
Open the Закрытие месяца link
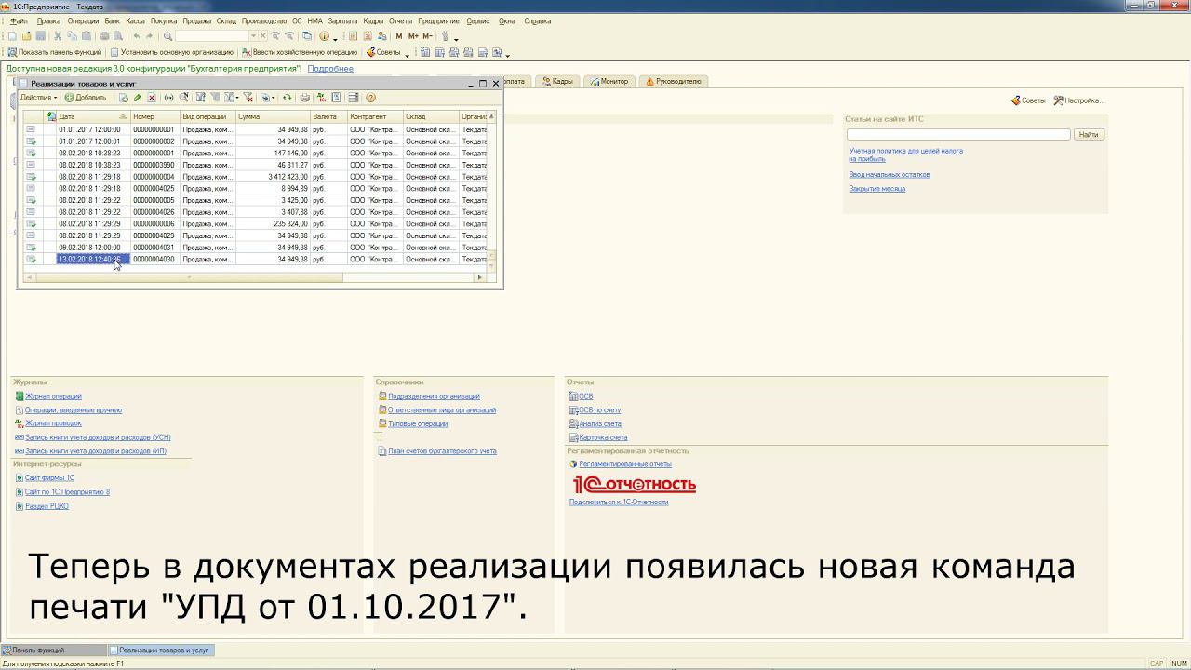[x=877, y=188]
